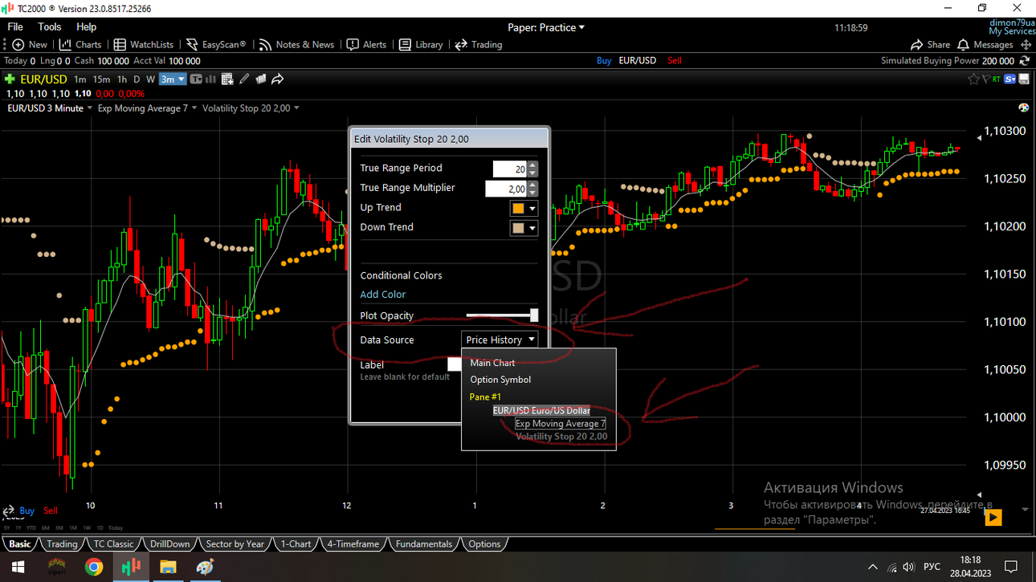Select the D daily timeframe

pos(137,79)
